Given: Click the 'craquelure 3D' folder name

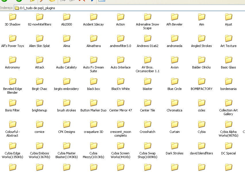Looking at the screenshot, I should point(94,132).
